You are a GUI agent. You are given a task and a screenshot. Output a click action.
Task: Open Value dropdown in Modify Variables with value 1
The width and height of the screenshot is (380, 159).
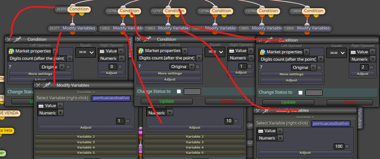pos(60,106)
